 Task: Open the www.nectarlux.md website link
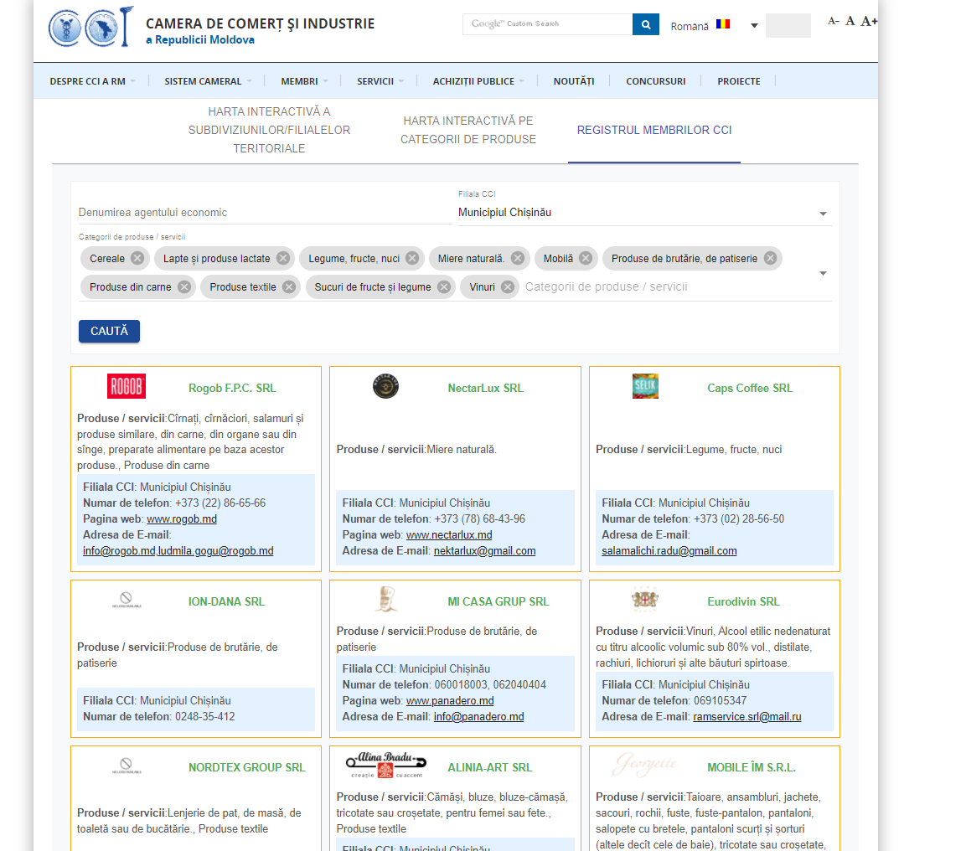pyautogui.click(x=449, y=535)
